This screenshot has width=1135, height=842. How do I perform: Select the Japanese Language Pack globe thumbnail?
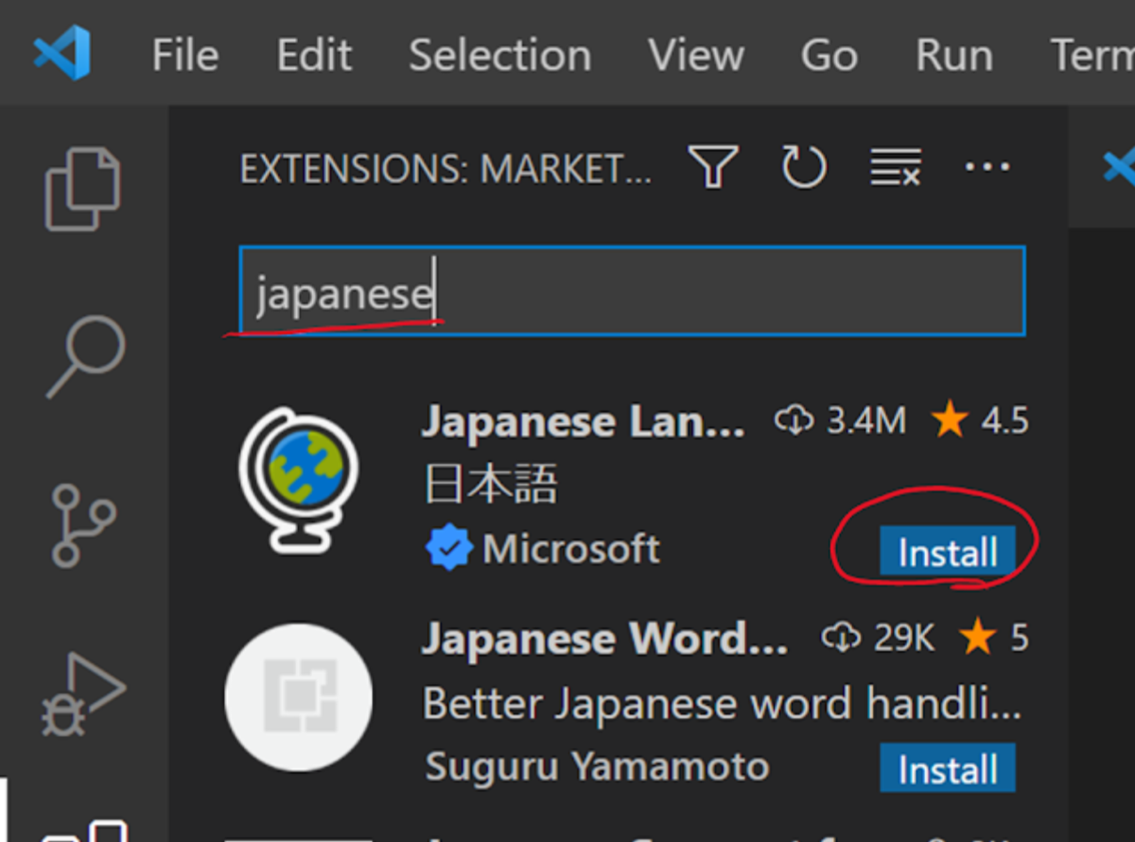tap(299, 480)
